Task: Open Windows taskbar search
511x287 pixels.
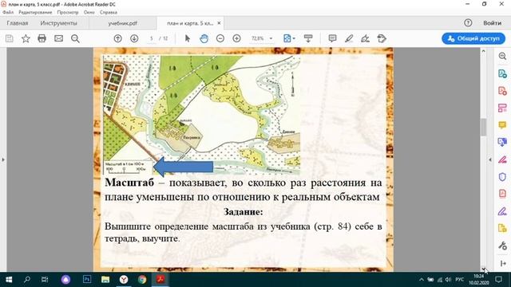Action: click(27, 280)
